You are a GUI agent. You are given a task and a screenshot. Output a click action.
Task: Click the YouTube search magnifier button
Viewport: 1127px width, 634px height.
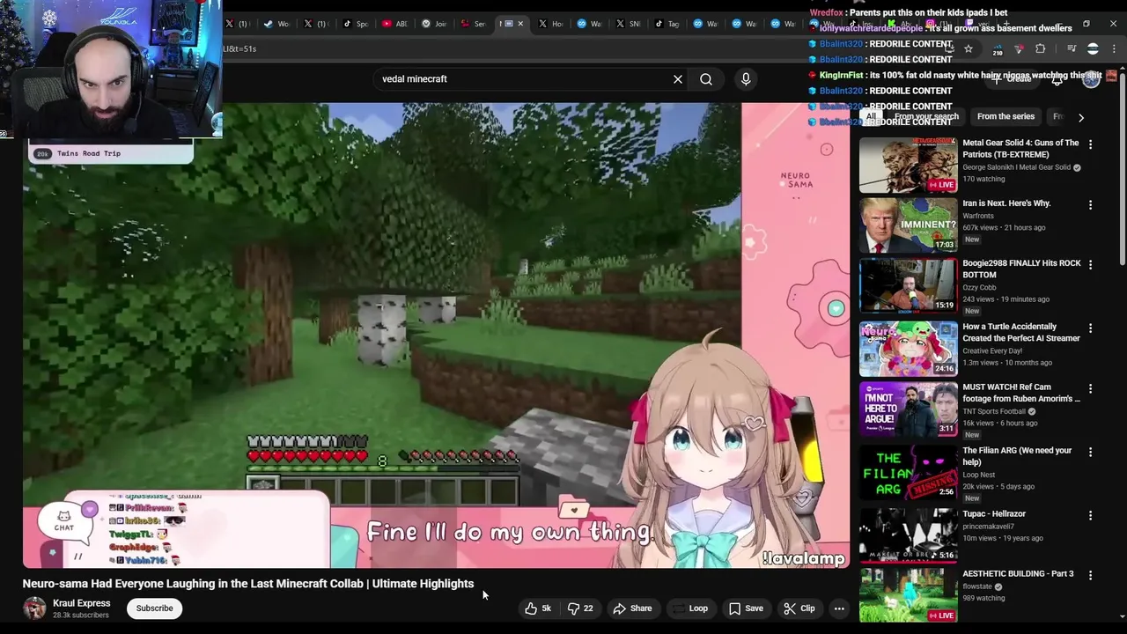click(706, 79)
